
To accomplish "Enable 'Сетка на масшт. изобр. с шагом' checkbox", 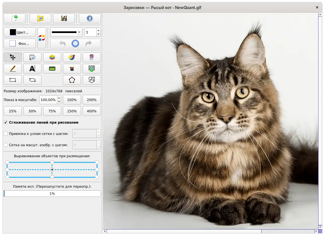I will click(6, 145).
